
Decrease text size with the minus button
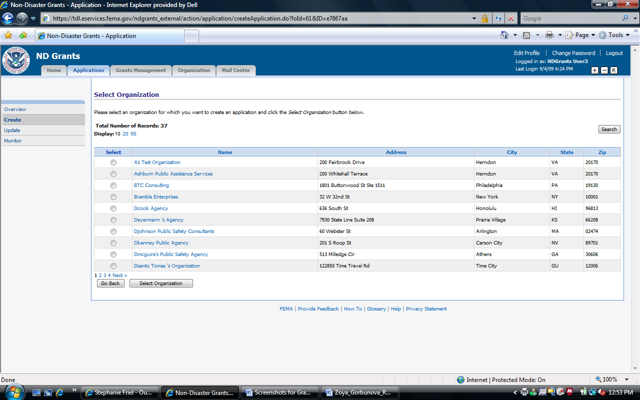coord(604,70)
